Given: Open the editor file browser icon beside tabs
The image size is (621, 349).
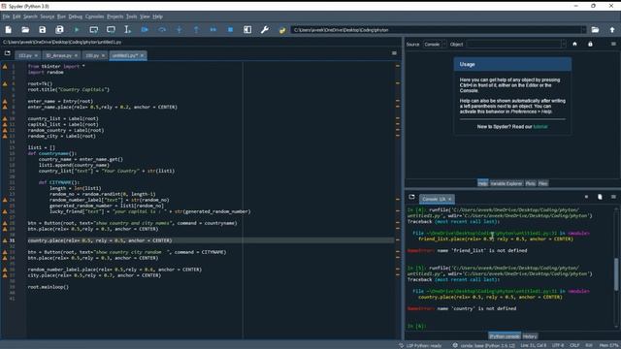Looking at the screenshot, I should (x=8, y=53).
